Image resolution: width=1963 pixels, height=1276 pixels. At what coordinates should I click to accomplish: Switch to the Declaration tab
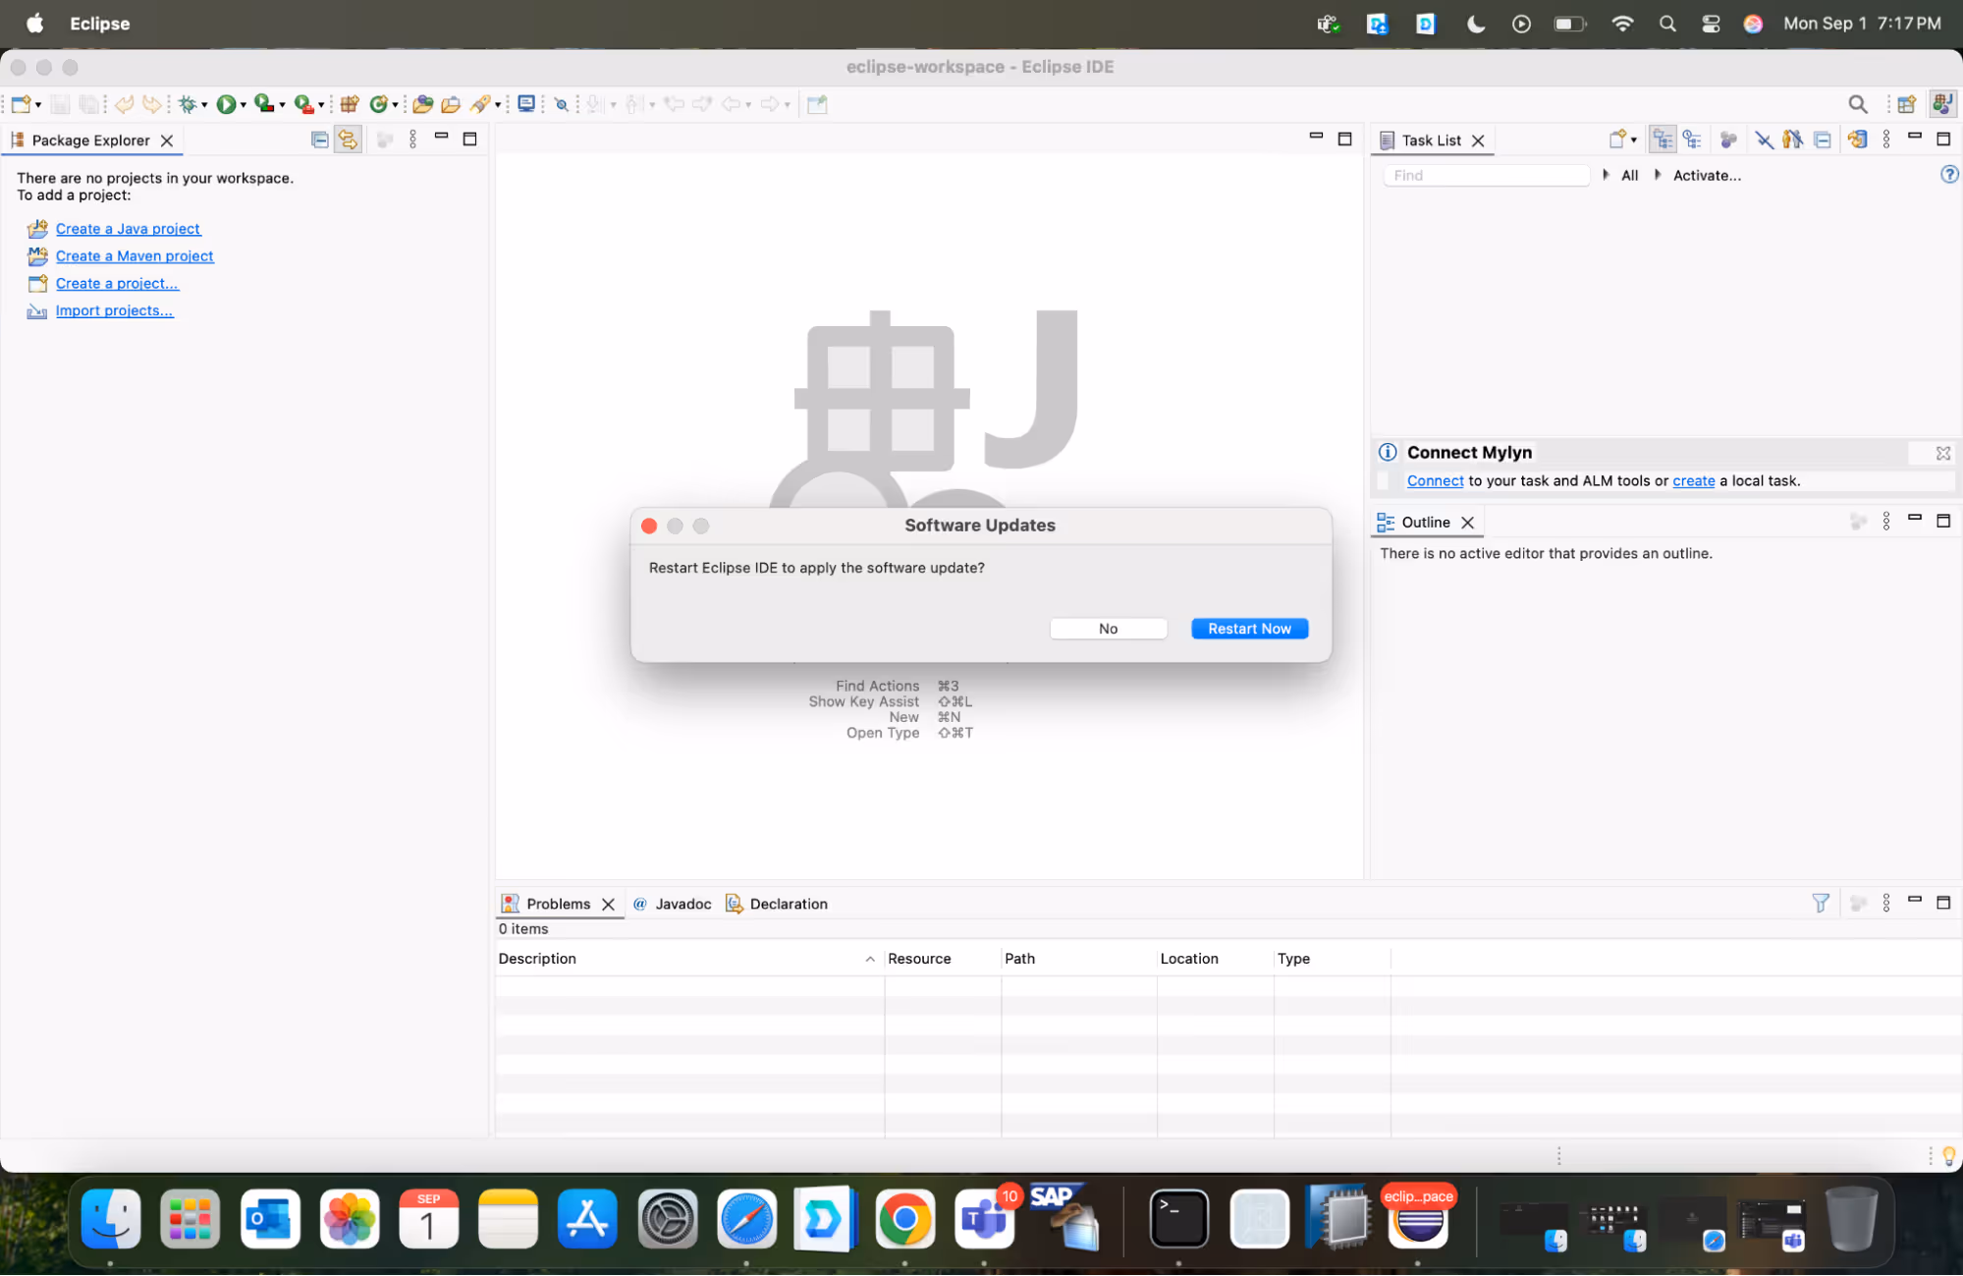[x=777, y=904]
